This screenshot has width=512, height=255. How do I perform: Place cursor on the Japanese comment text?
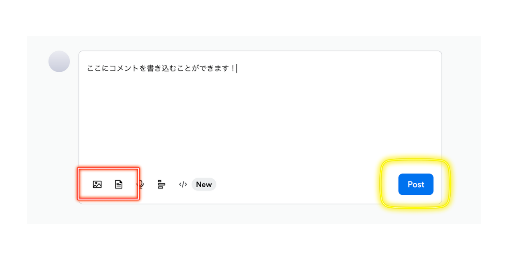pyautogui.click(x=160, y=69)
